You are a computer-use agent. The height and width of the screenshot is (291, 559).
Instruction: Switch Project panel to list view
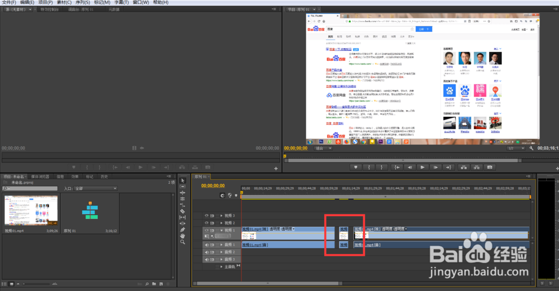(4, 284)
